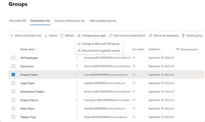Check the All Employees checkbox
Image resolution: width=205 pixels, height=122 pixels.
pos(13,57)
